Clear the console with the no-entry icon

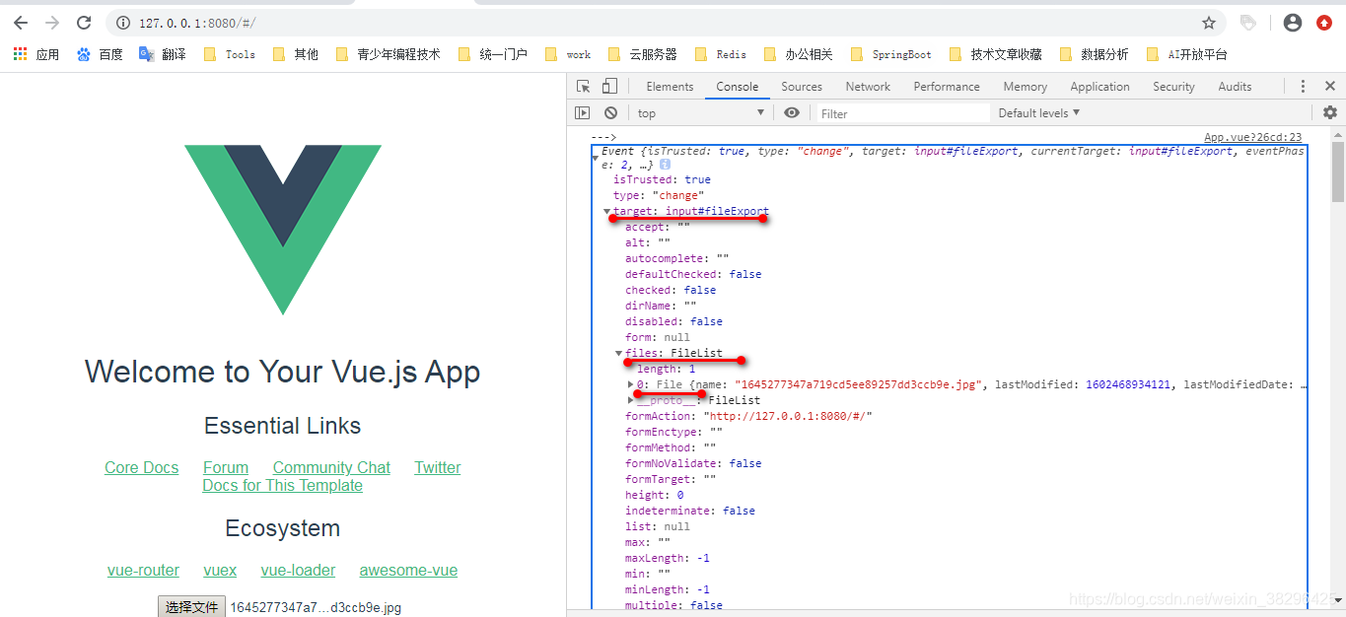[x=610, y=112]
